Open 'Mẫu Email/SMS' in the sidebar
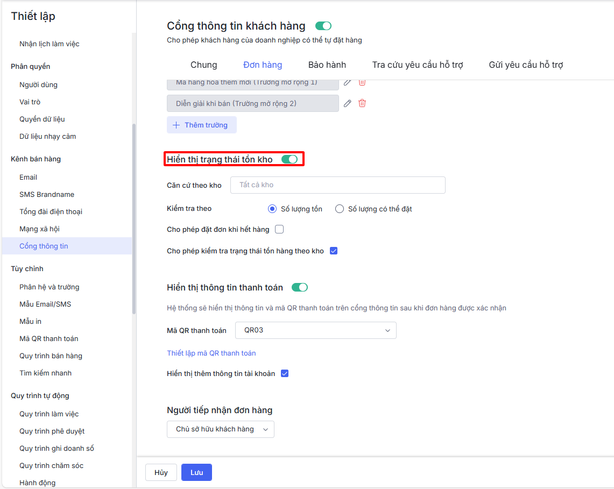The height and width of the screenshot is (489, 614). pyautogui.click(x=45, y=304)
